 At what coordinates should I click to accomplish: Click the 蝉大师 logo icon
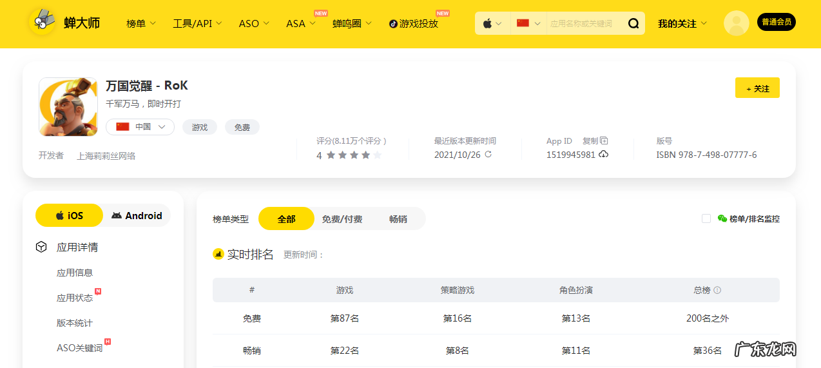pos(43,22)
